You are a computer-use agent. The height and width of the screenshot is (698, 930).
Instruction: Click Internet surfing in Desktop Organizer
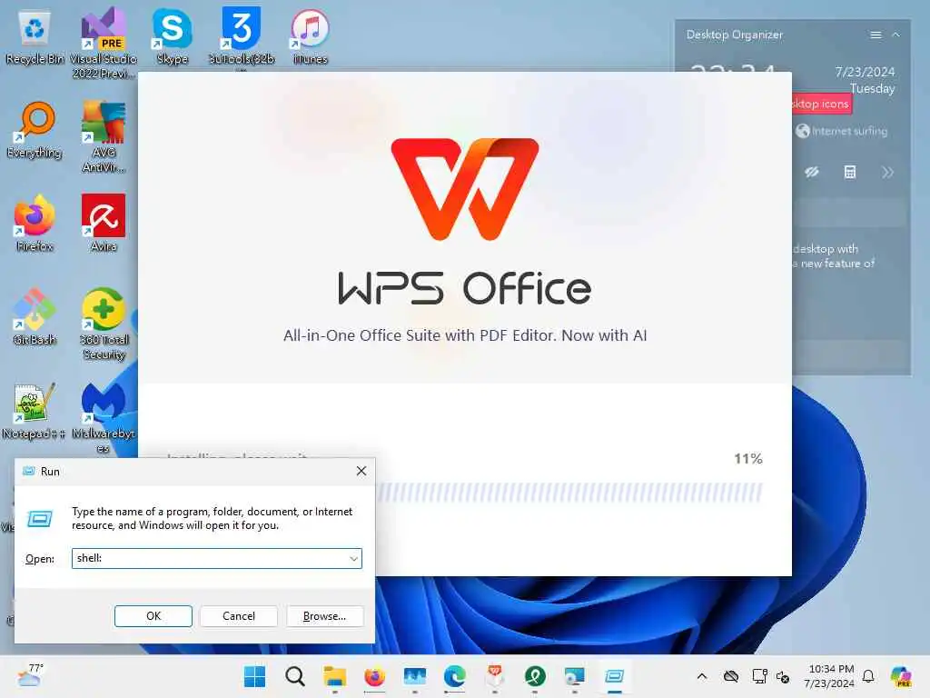point(842,131)
